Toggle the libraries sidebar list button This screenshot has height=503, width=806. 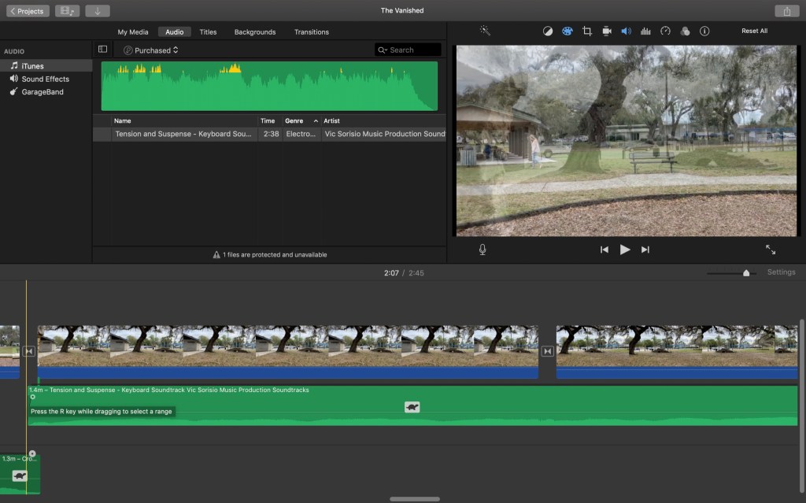[102, 50]
